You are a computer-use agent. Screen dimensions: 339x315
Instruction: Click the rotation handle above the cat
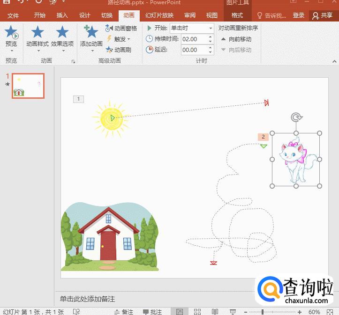(296, 117)
